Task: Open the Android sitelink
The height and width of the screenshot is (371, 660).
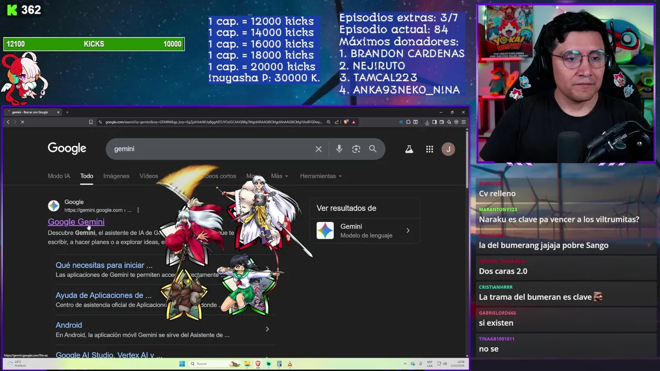Action: pos(69,325)
